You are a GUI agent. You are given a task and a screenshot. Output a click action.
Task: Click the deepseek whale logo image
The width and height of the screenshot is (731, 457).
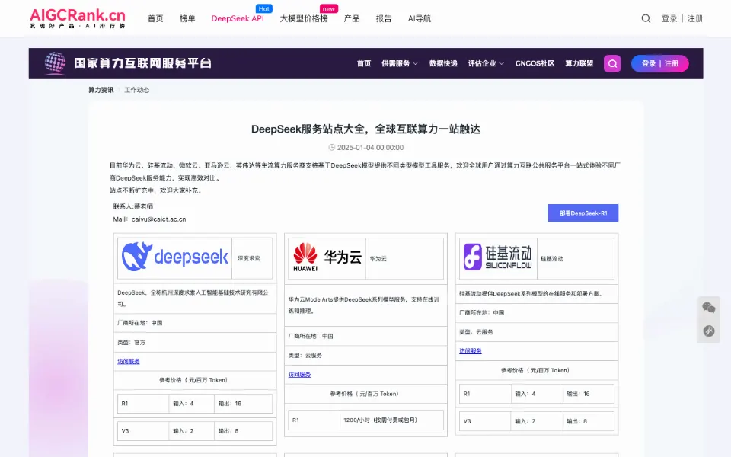[175, 257]
